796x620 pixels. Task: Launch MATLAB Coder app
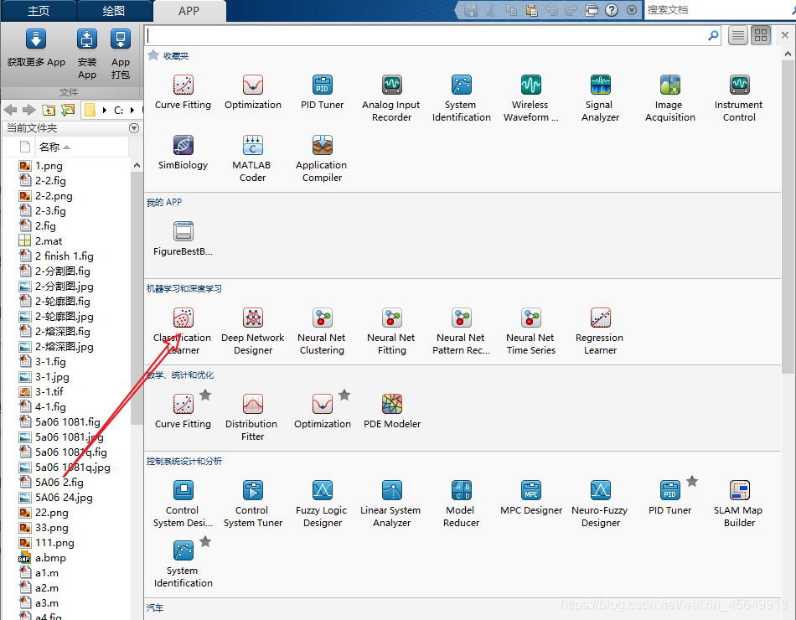coord(252,158)
